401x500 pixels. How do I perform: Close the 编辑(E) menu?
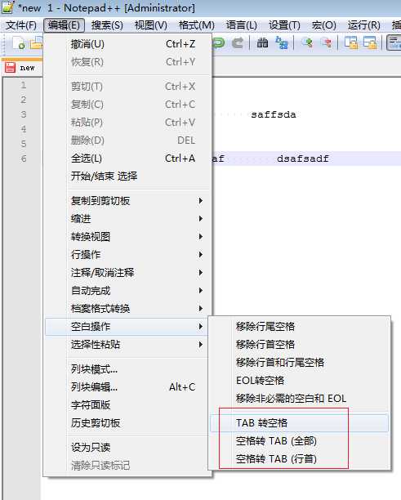64,25
